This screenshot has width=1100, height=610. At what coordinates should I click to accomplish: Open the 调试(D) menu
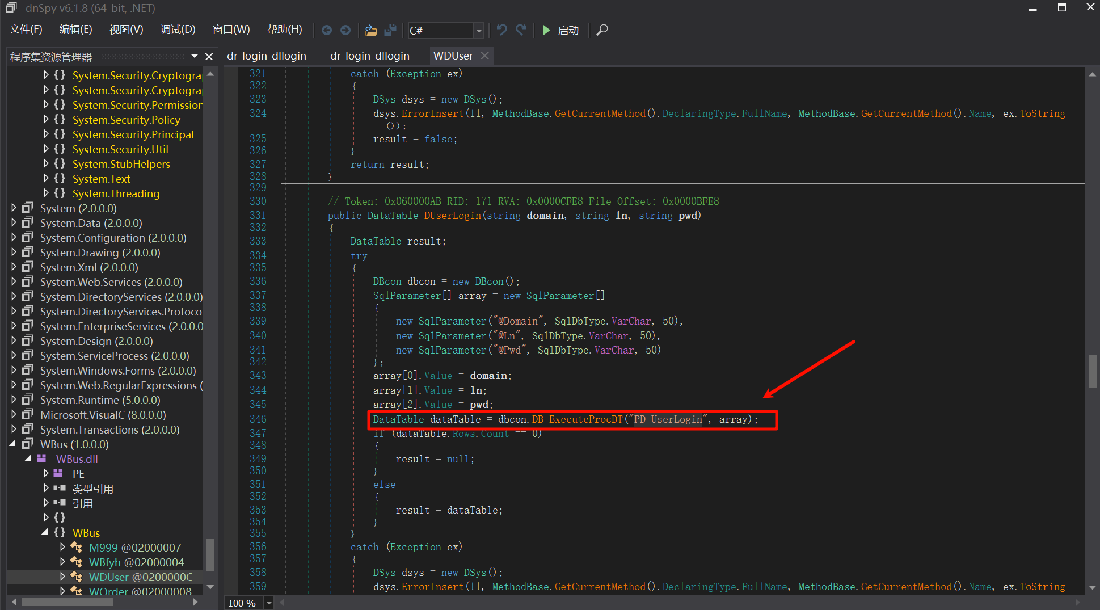[178, 30]
